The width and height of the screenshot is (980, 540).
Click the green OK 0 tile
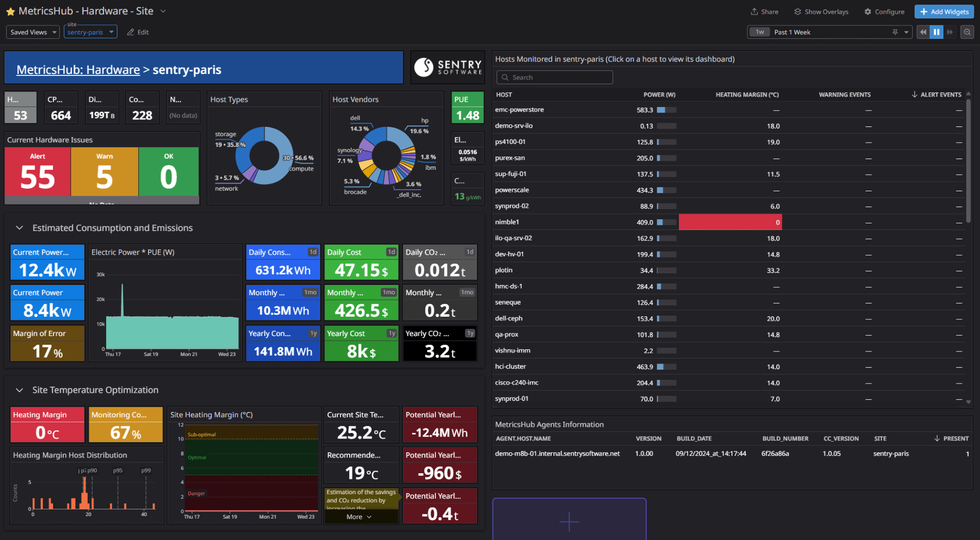[168, 172]
